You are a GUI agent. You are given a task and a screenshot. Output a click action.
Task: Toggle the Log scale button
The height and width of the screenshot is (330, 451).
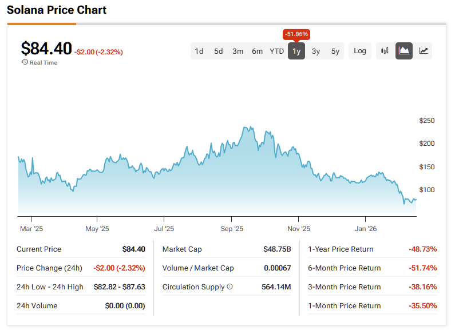[x=360, y=51]
